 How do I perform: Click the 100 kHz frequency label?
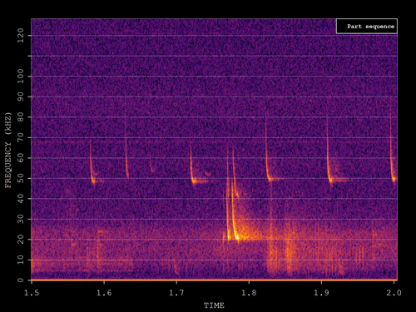point(21,77)
